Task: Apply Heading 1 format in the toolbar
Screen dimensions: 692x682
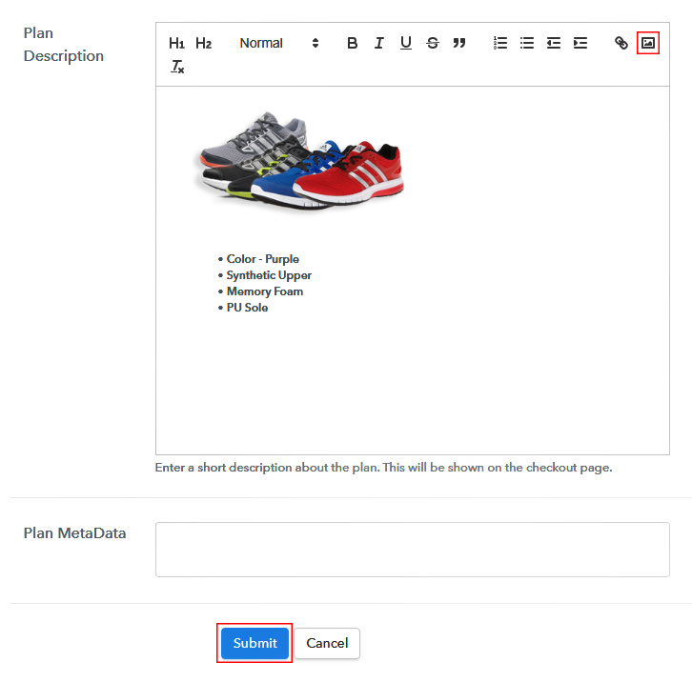Action: 176,43
